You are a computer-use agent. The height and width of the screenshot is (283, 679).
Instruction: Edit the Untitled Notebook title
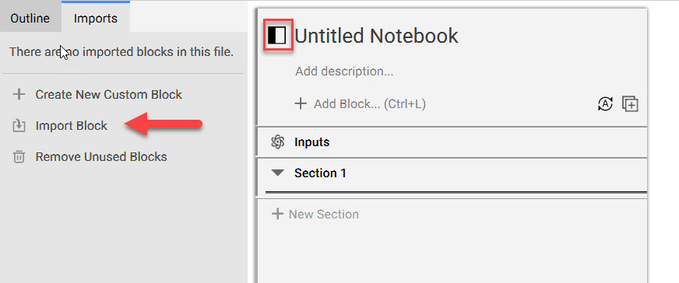click(x=376, y=36)
